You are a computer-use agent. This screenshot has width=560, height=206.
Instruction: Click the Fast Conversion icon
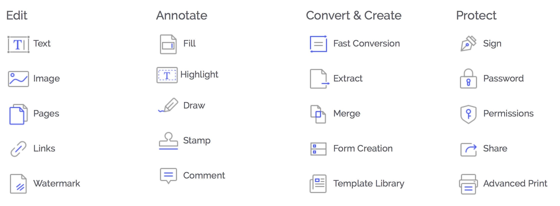(318, 44)
